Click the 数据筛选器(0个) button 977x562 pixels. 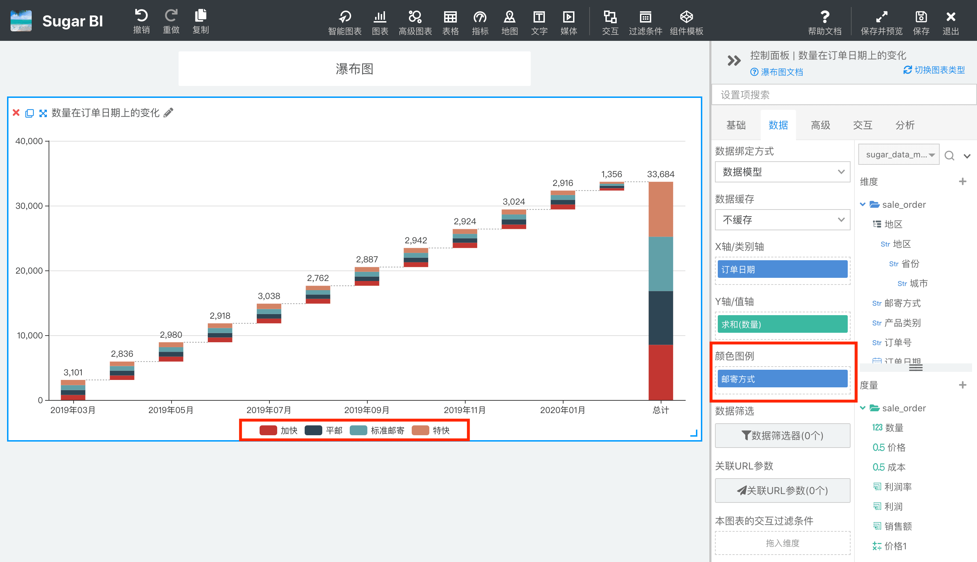click(783, 435)
